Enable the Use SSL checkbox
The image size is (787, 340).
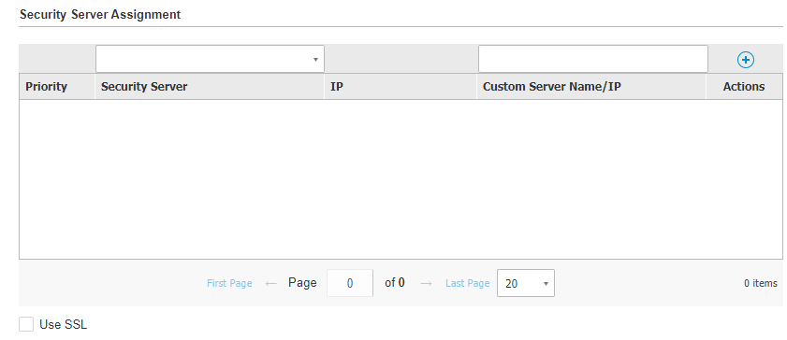click(26, 324)
